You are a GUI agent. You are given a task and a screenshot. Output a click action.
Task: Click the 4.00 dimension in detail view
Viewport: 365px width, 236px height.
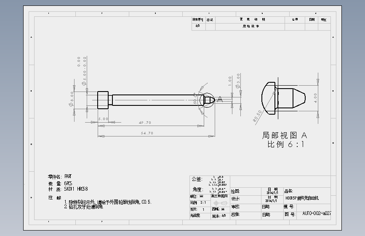pyautogui.click(x=315, y=98)
